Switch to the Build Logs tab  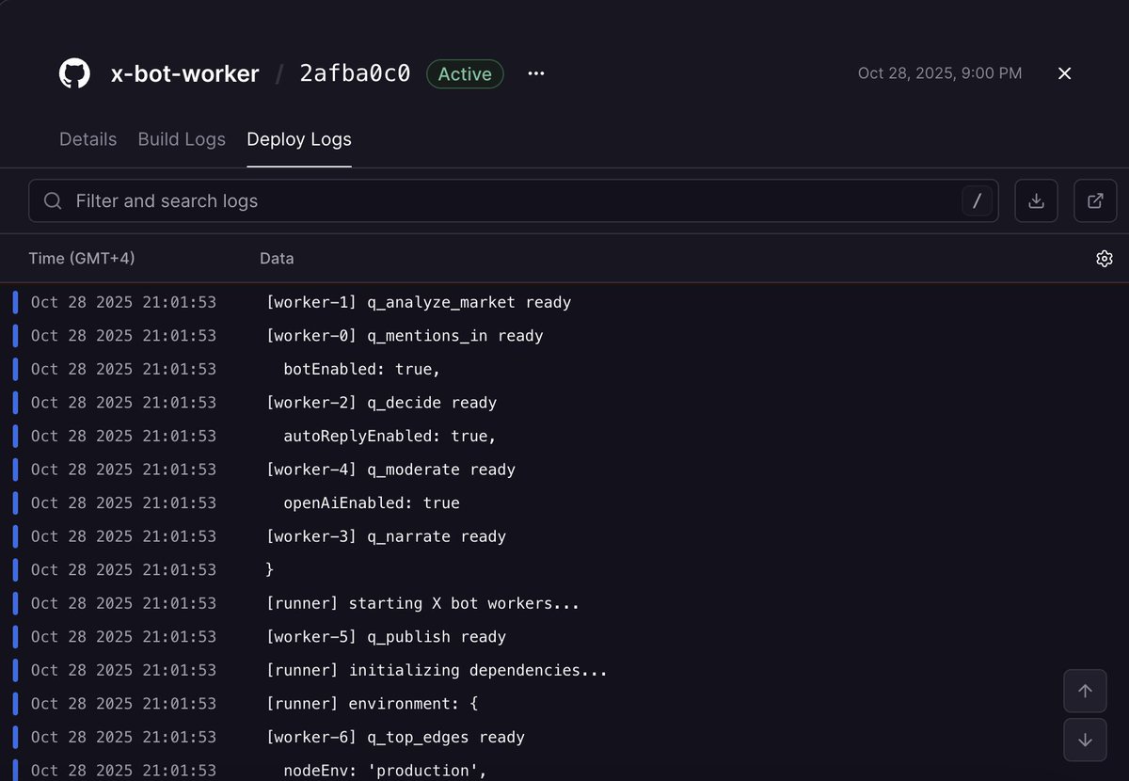[x=182, y=139]
